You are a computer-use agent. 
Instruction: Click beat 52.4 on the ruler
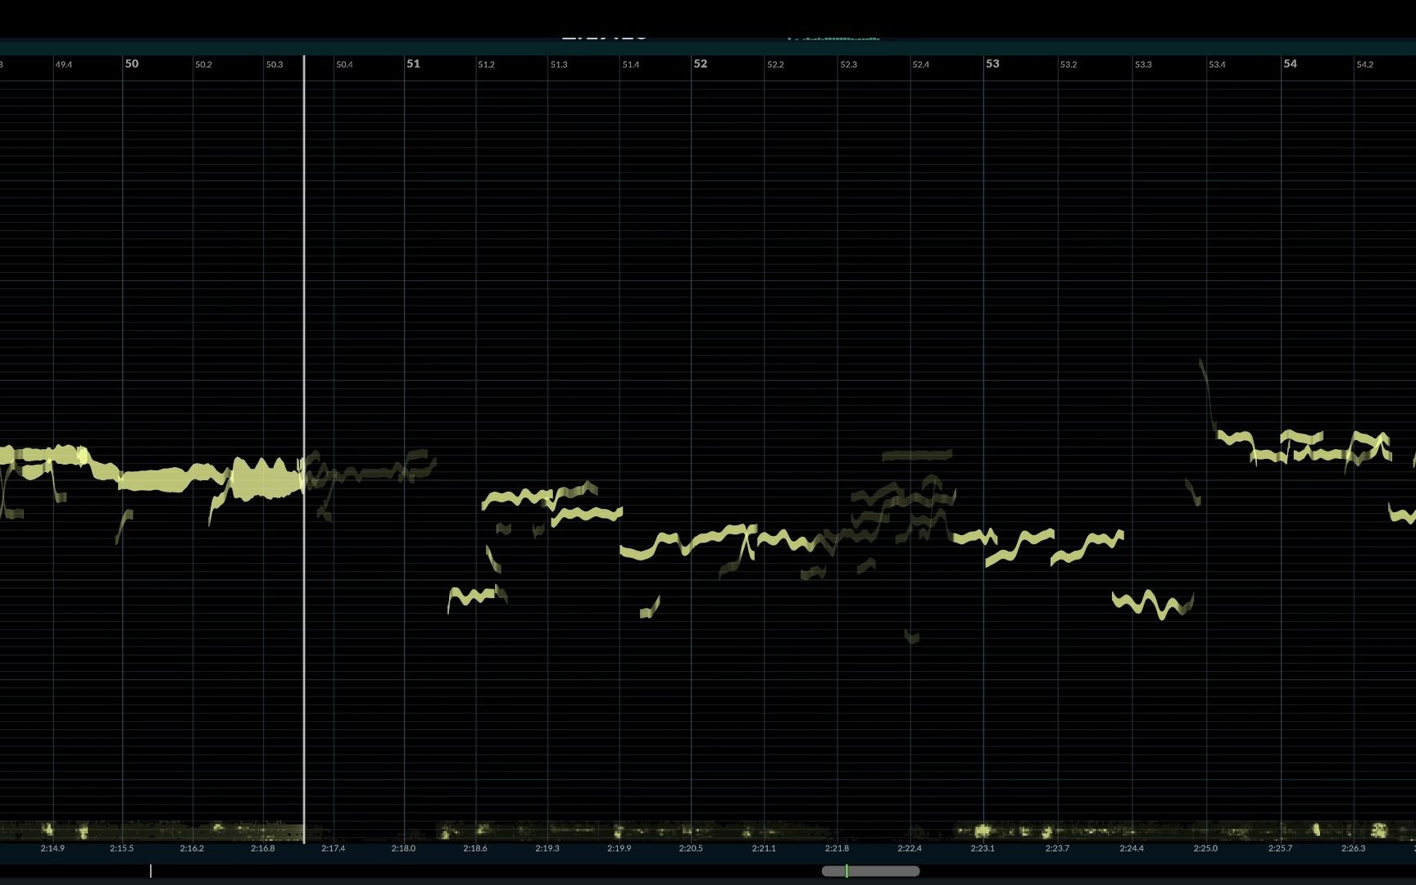coord(921,65)
